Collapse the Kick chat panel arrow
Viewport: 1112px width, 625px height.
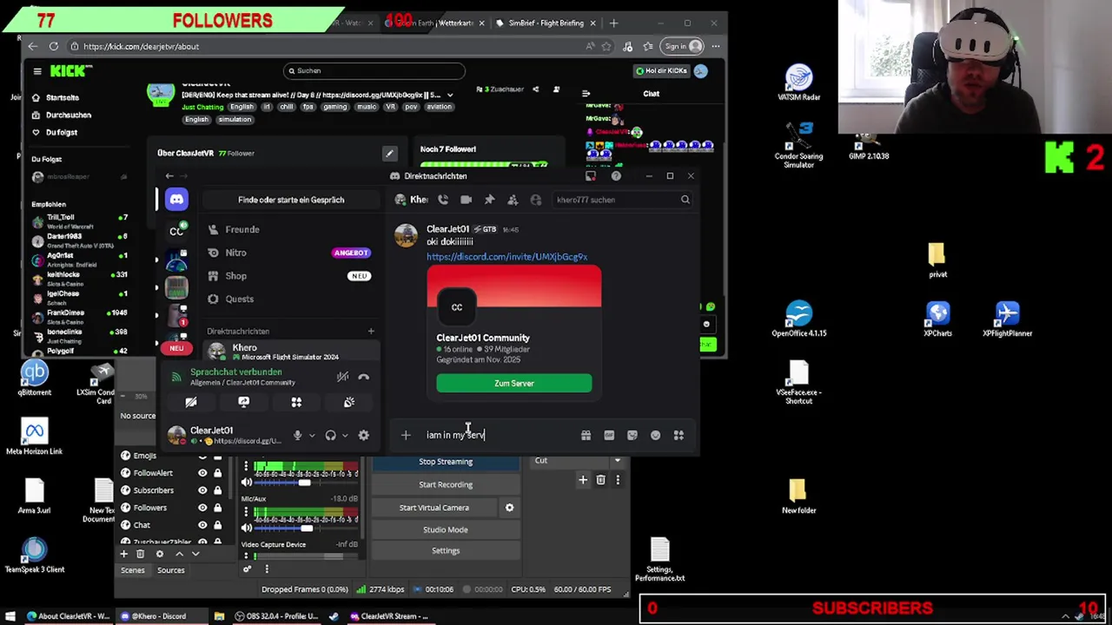(x=586, y=94)
